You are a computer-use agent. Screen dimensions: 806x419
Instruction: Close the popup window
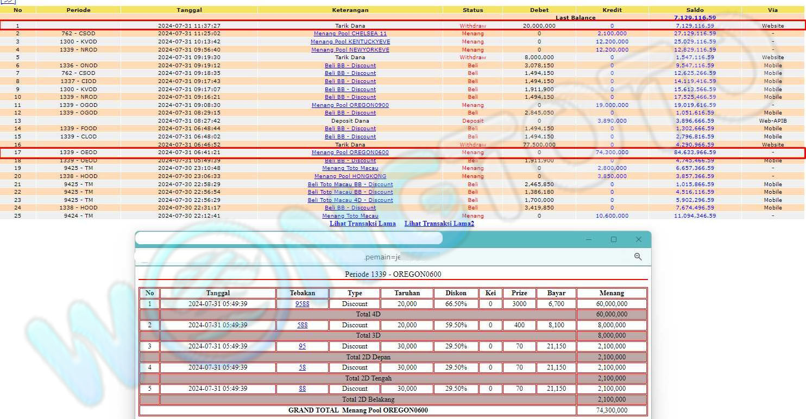pyautogui.click(x=638, y=239)
